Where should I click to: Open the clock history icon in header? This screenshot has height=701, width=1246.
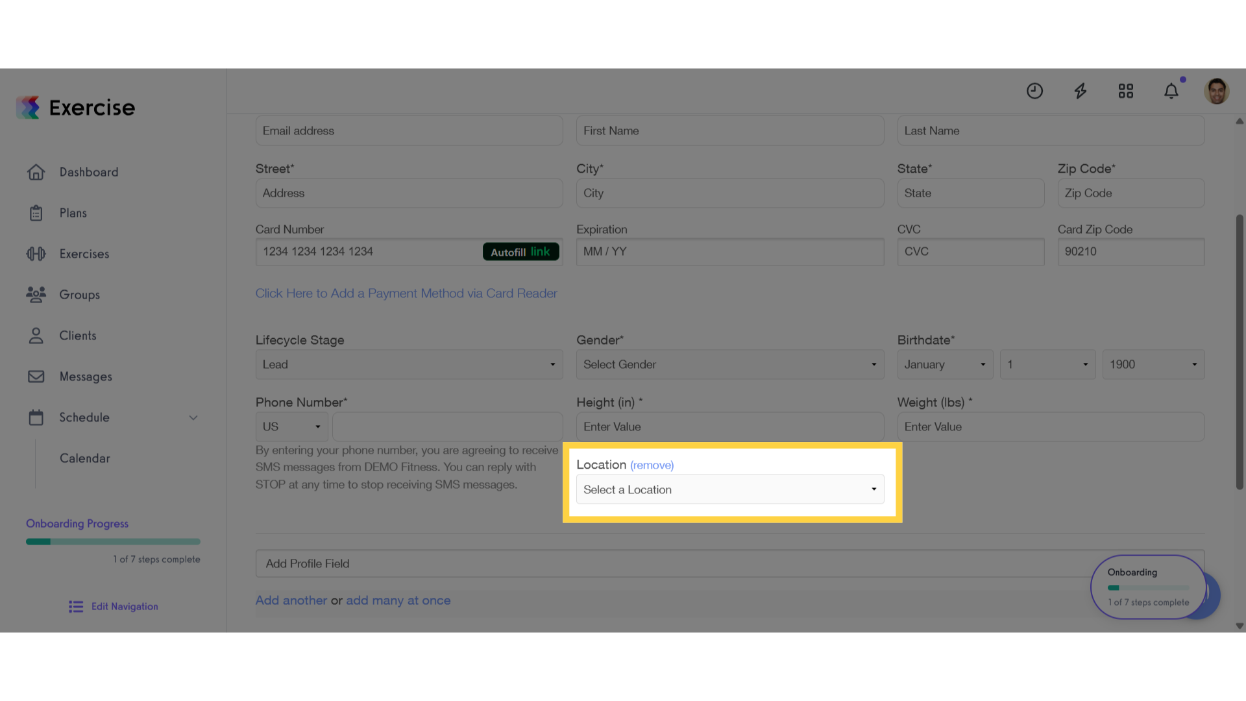coord(1034,91)
